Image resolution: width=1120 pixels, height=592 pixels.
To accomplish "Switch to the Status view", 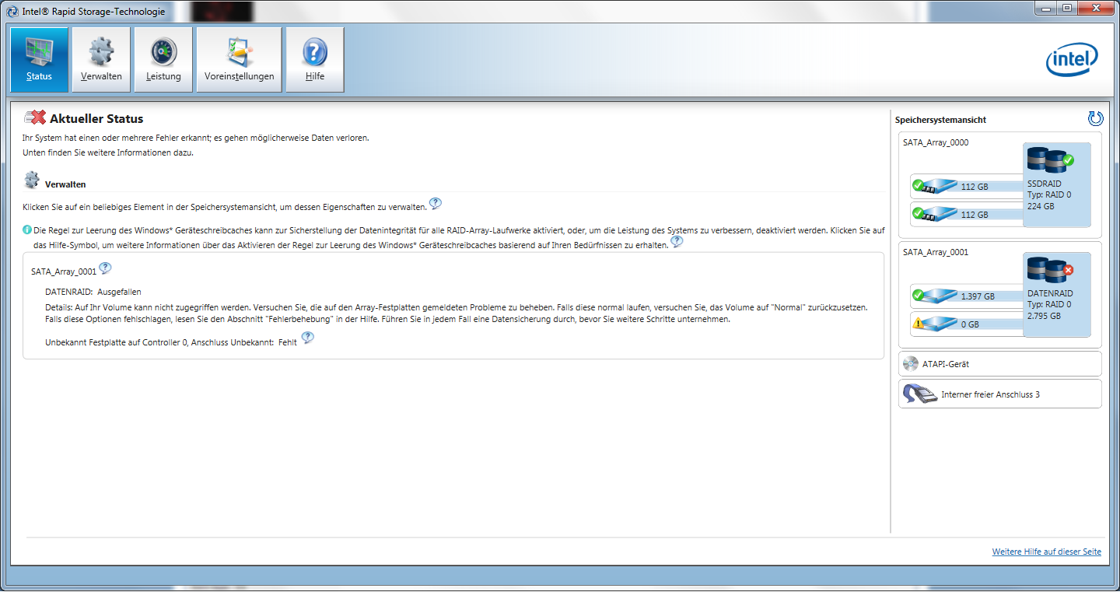I will point(39,60).
